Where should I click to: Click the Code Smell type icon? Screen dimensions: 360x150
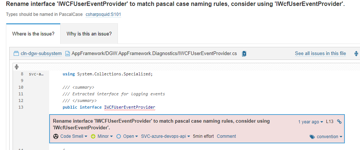(x=55, y=136)
